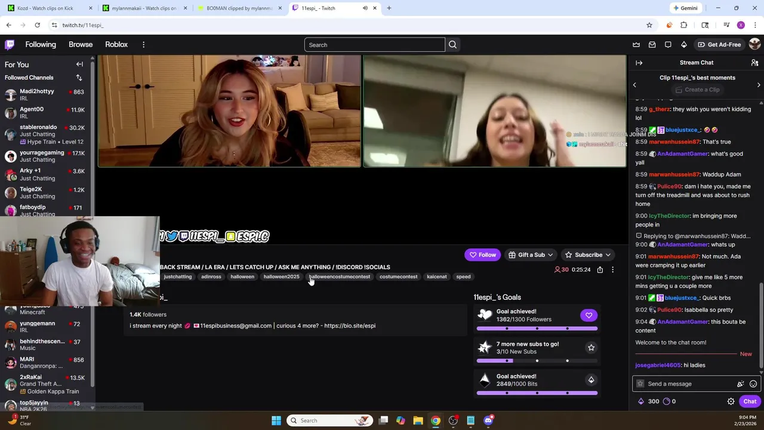Click the browser address bar

pos(346,25)
